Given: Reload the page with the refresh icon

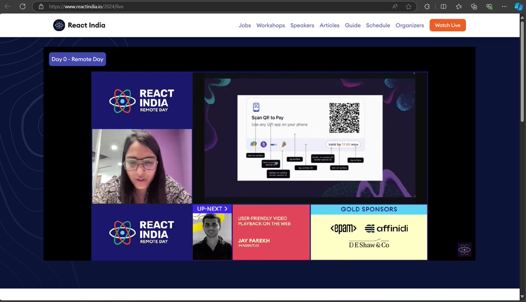Looking at the screenshot, I should point(22,7).
